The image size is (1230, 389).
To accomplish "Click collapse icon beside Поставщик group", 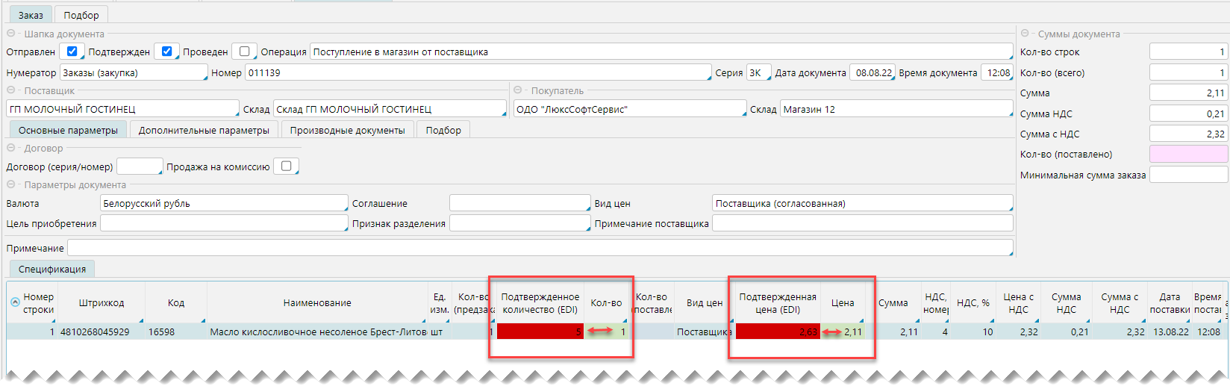I will 11,90.
